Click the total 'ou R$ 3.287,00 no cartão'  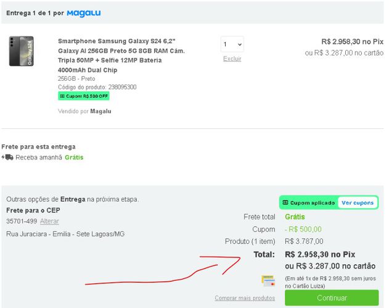click(x=330, y=266)
